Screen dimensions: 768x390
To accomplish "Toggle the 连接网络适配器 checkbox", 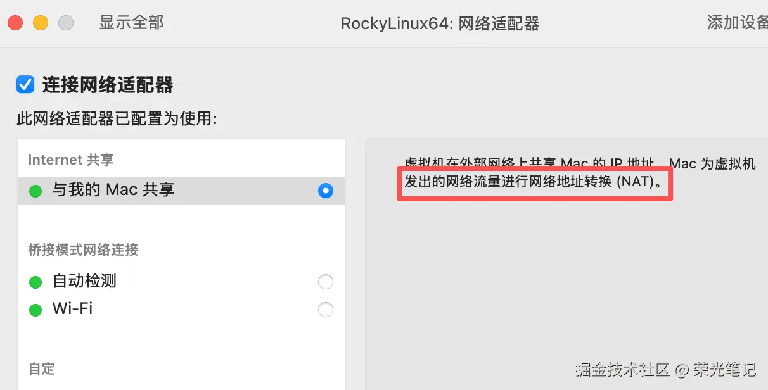I will click(25, 84).
